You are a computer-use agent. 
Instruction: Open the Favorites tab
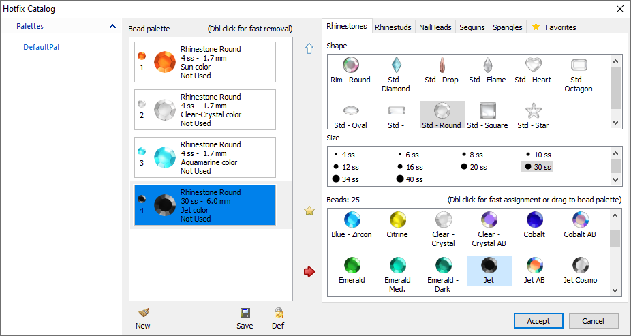[553, 27]
